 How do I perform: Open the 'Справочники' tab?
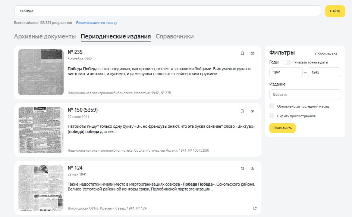pyautogui.click(x=175, y=37)
